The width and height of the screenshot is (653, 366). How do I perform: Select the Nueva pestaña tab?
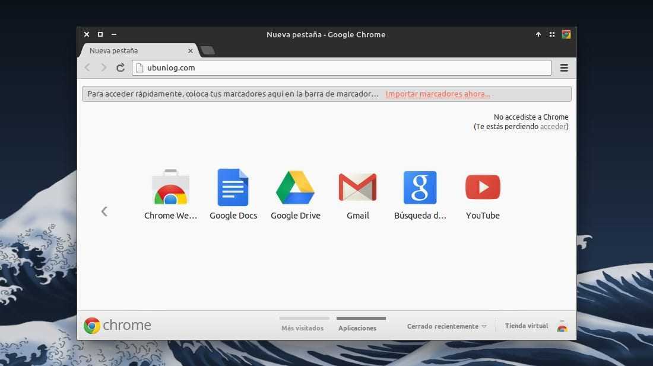[x=138, y=51]
